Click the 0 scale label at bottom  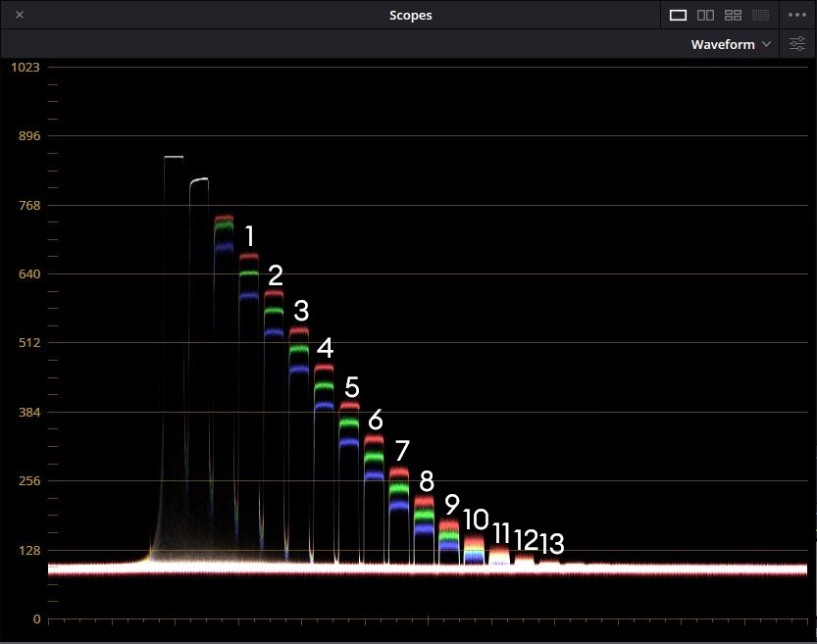tap(35, 619)
